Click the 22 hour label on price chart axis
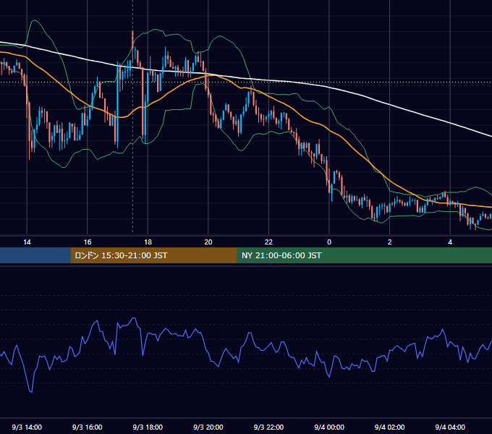Image resolution: width=492 pixels, height=434 pixels. [x=268, y=242]
